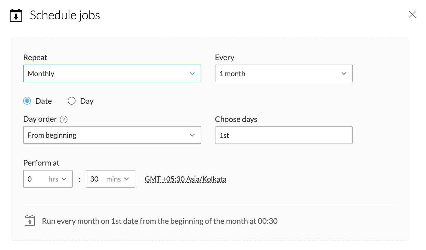Click the Choose days input field

pos(284,135)
